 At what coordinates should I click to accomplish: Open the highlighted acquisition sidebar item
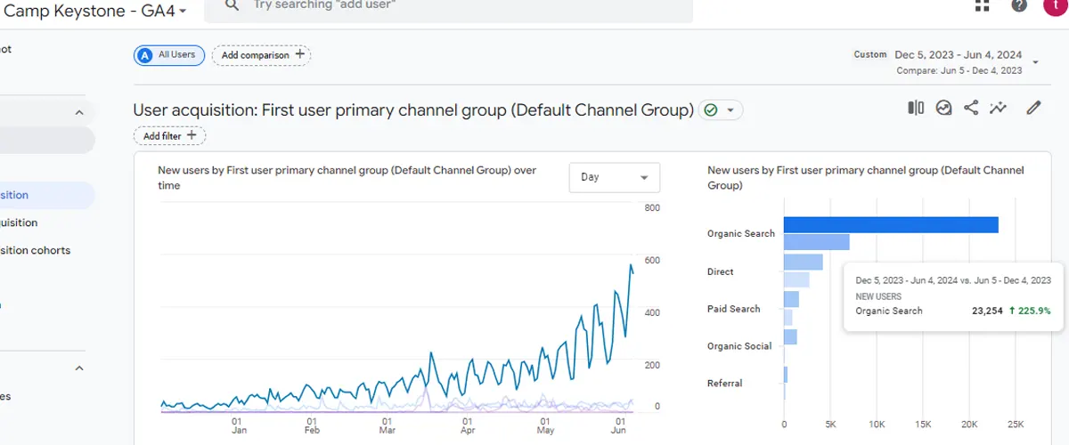46,195
